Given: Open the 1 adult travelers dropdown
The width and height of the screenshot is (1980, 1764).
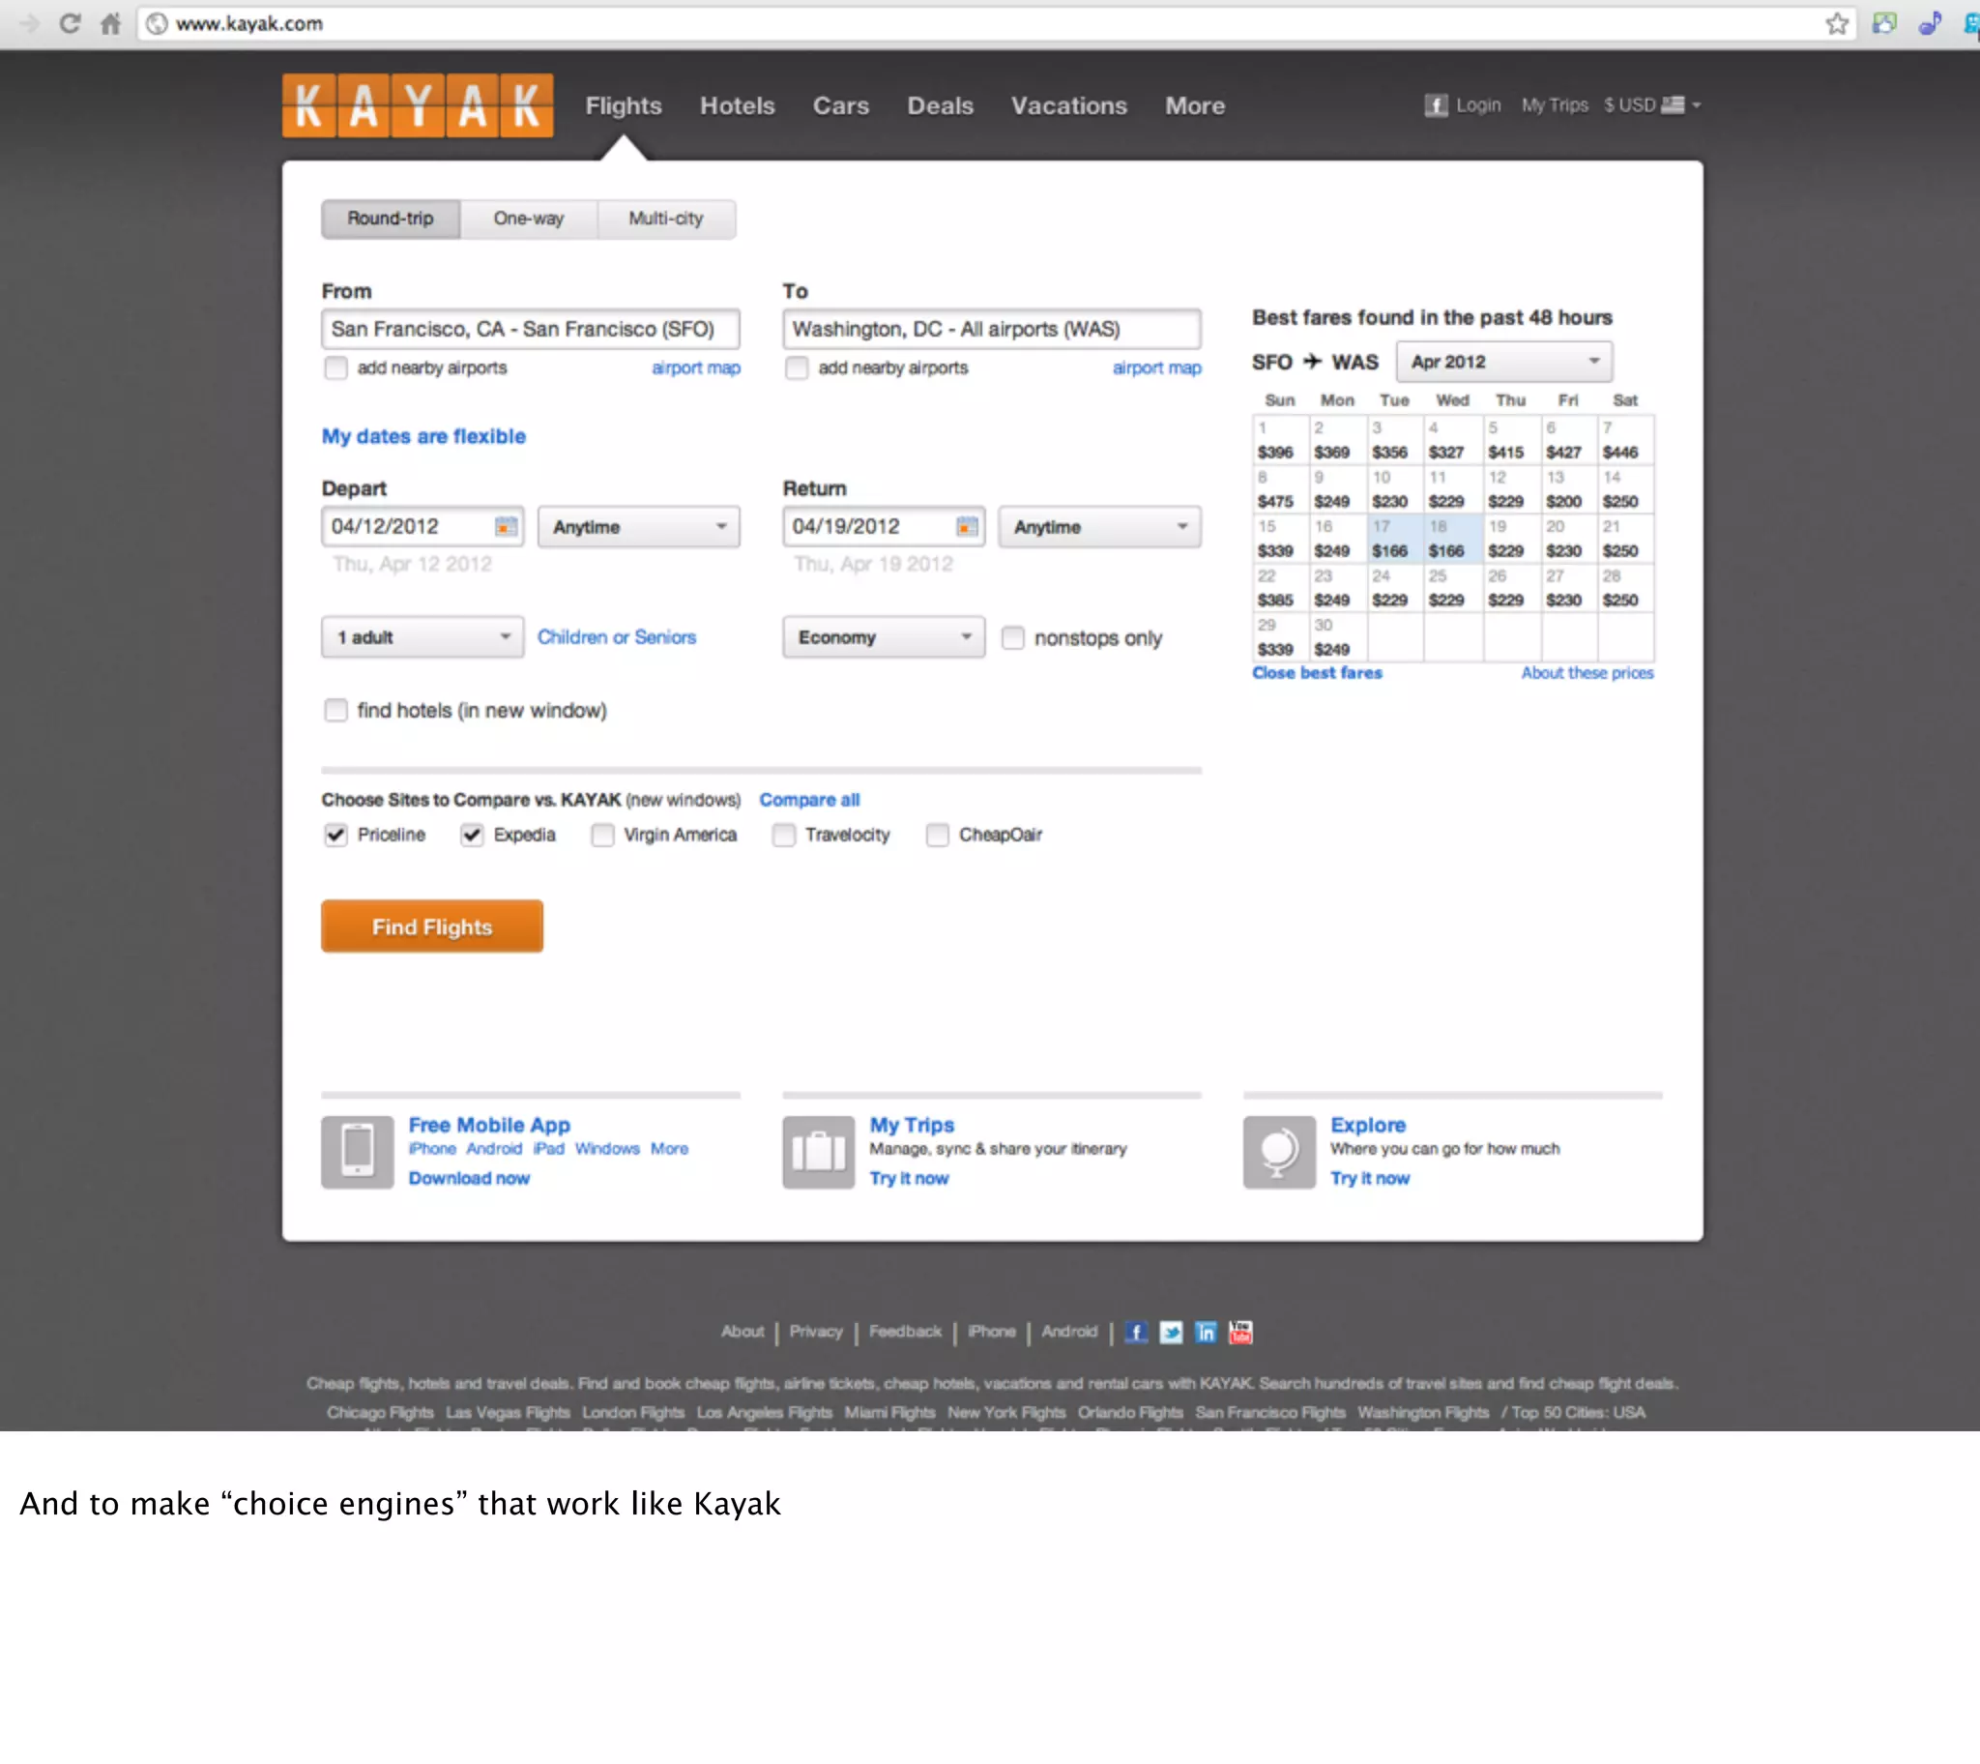Looking at the screenshot, I should pyautogui.click(x=422, y=637).
